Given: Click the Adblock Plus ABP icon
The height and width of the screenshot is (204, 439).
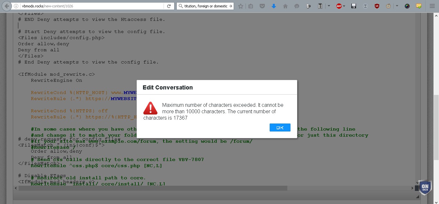Looking at the screenshot, I should (339, 6).
